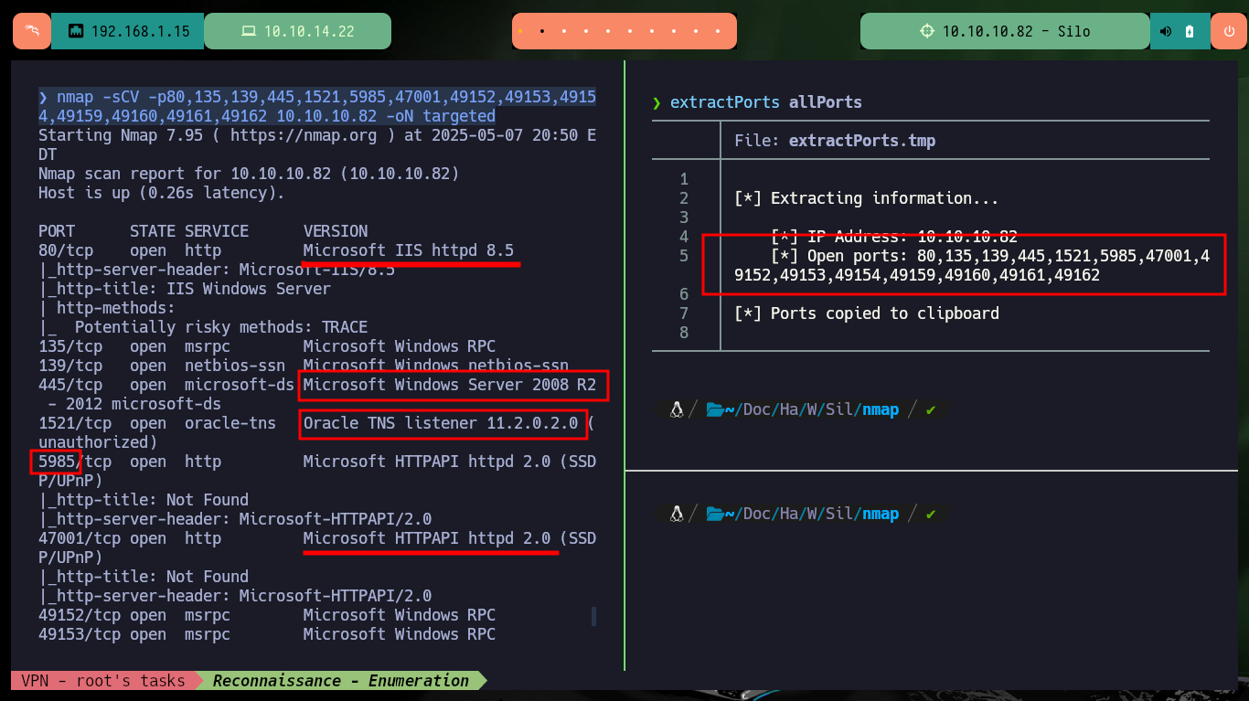Click the 49152/tcp msrpc row
The height and width of the screenshot is (701, 1249).
(267, 615)
